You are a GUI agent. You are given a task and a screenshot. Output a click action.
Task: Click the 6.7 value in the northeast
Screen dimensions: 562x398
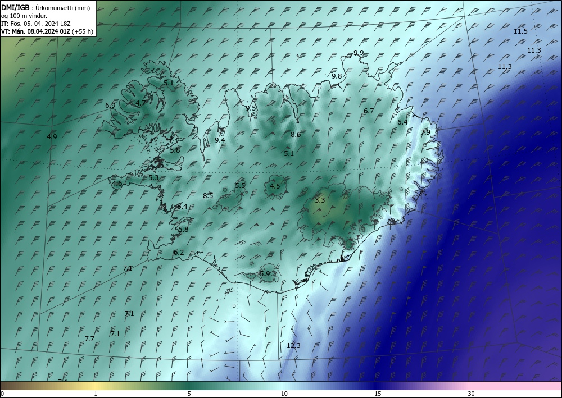[369, 111]
